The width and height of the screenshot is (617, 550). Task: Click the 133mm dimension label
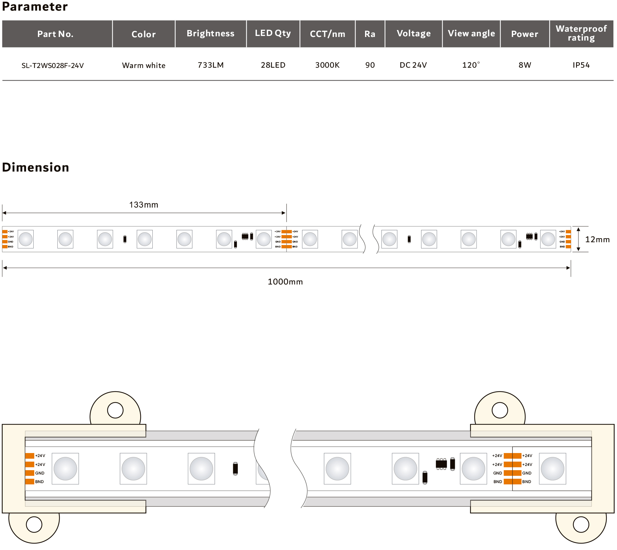[x=144, y=205]
